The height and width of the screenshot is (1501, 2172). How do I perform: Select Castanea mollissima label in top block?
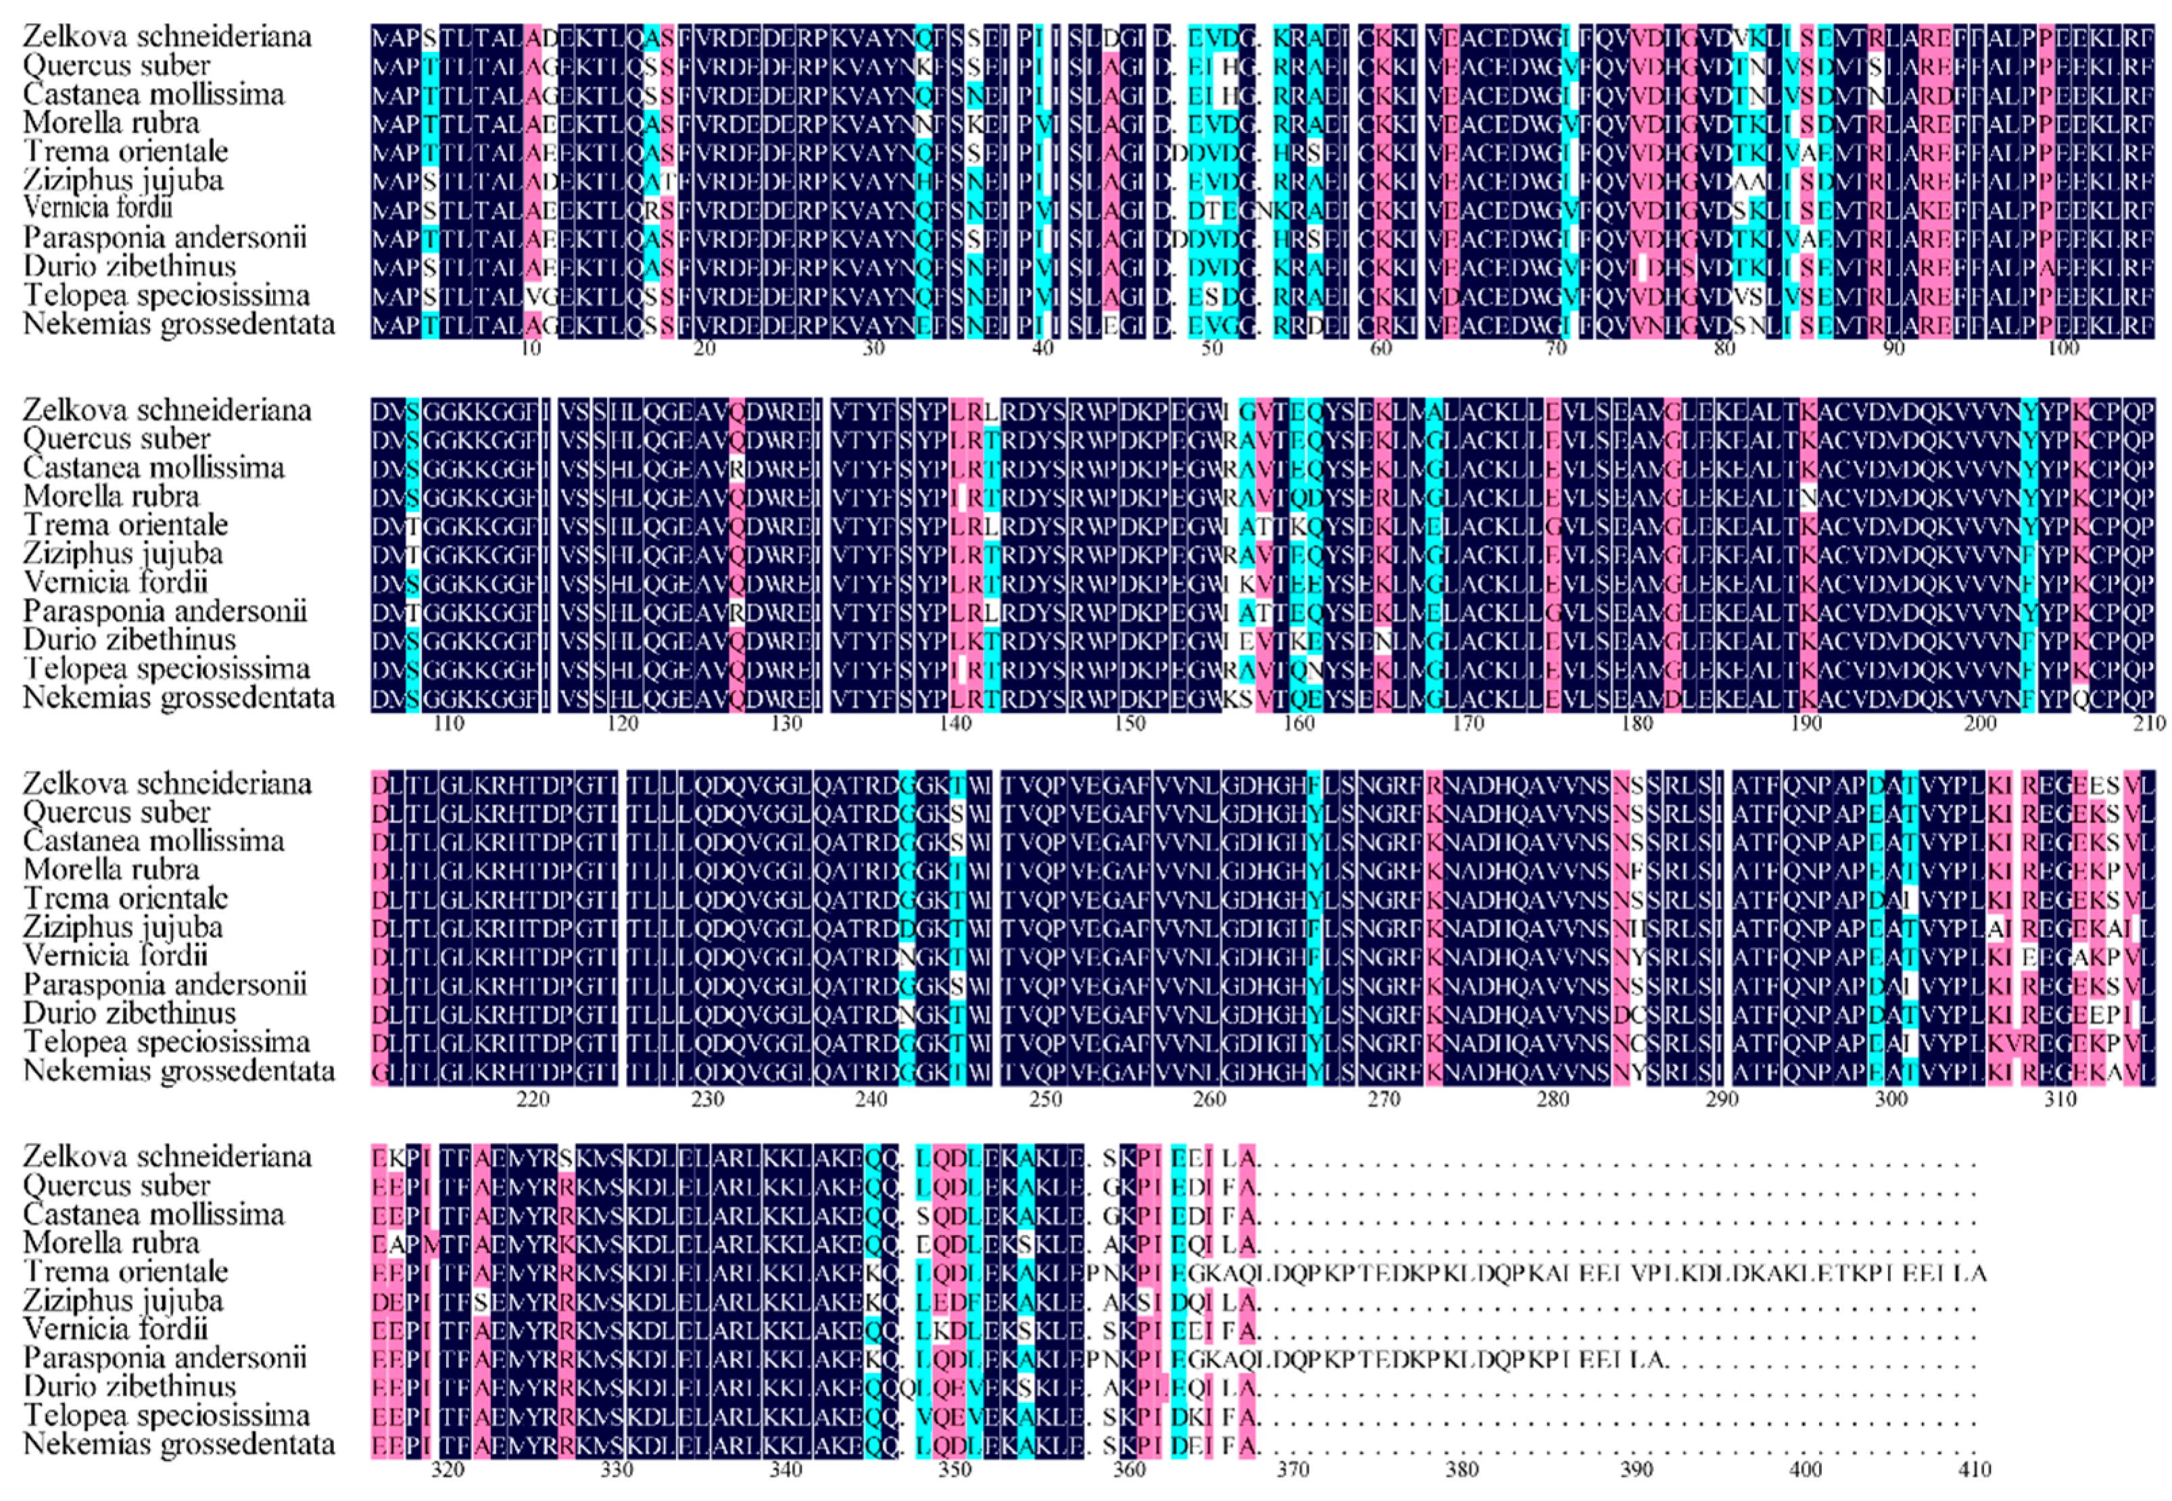click(153, 94)
